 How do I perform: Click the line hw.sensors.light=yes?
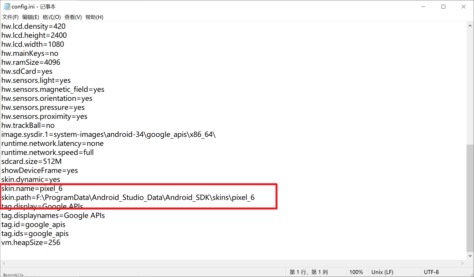point(36,80)
